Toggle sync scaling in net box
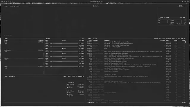The image size is (190, 107). 65,76
